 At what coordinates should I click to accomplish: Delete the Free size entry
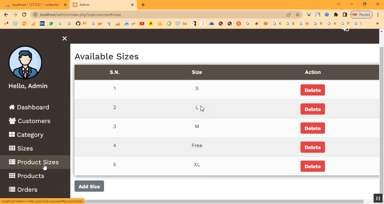click(312, 148)
